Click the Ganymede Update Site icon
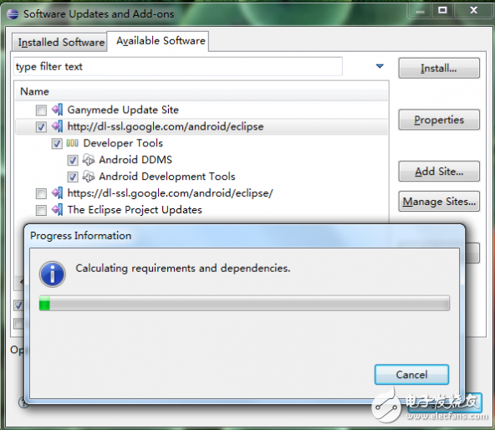 [x=57, y=110]
